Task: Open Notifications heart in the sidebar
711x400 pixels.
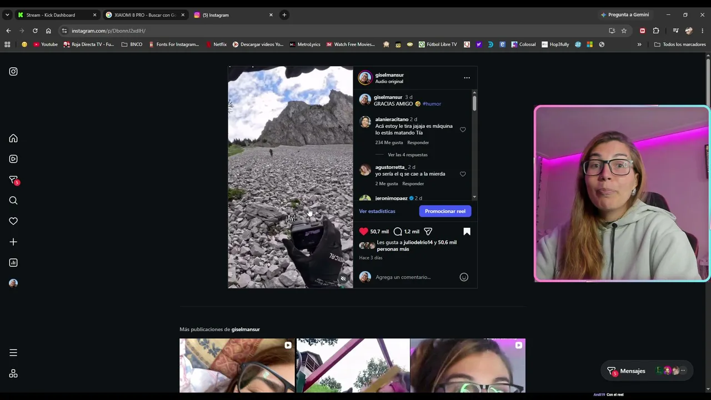Action: click(x=13, y=221)
